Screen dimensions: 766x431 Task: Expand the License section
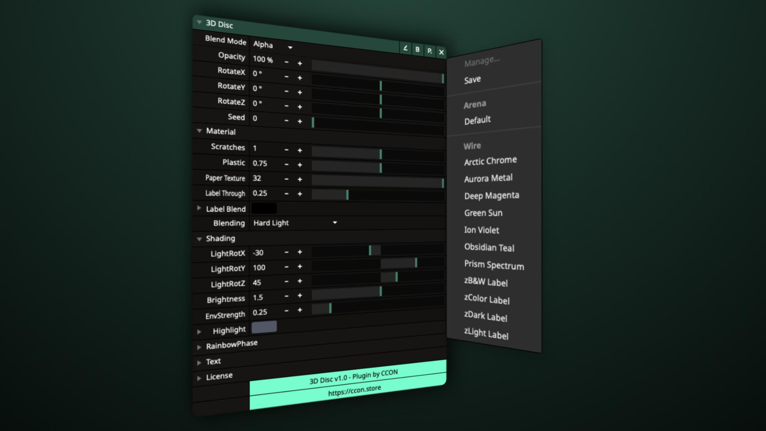coord(199,378)
